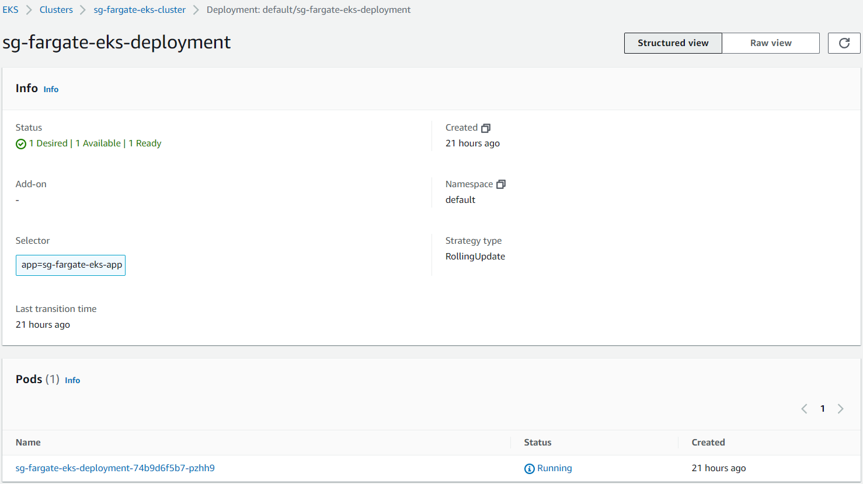863x484 pixels.
Task: Open the Info link beside the Info heading
Action: (x=51, y=89)
